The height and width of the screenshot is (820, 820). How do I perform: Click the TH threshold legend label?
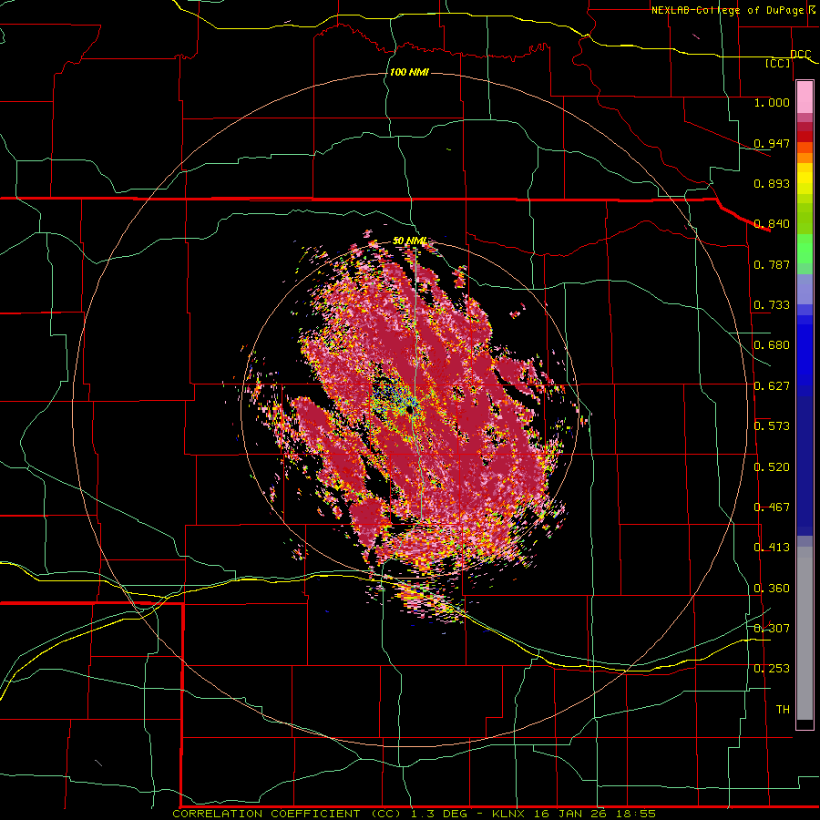click(783, 710)
